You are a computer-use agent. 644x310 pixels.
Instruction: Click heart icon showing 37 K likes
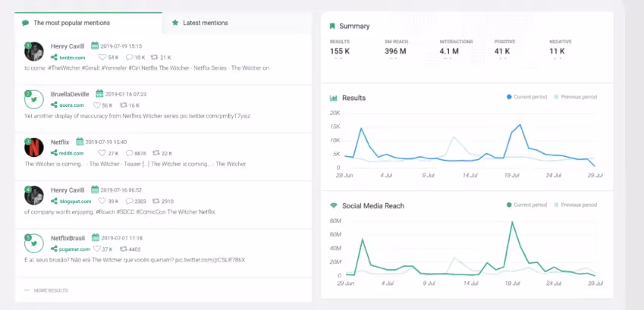coord(97,249)
